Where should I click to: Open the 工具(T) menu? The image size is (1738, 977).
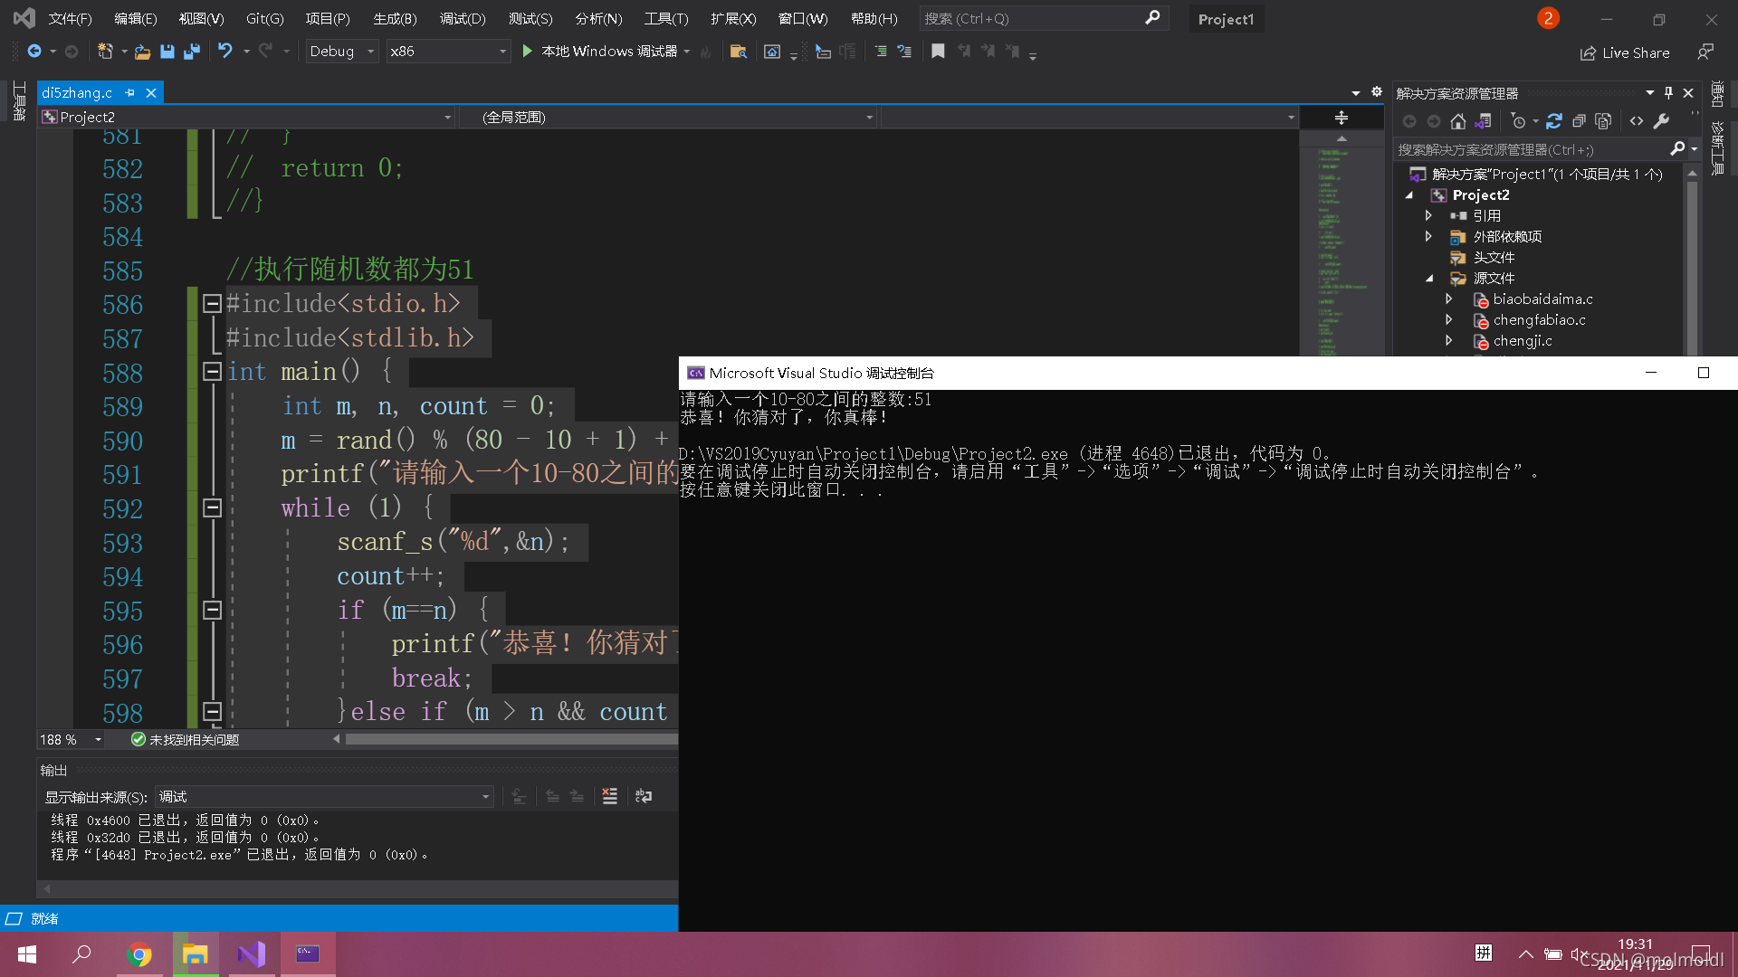[665, 18]
